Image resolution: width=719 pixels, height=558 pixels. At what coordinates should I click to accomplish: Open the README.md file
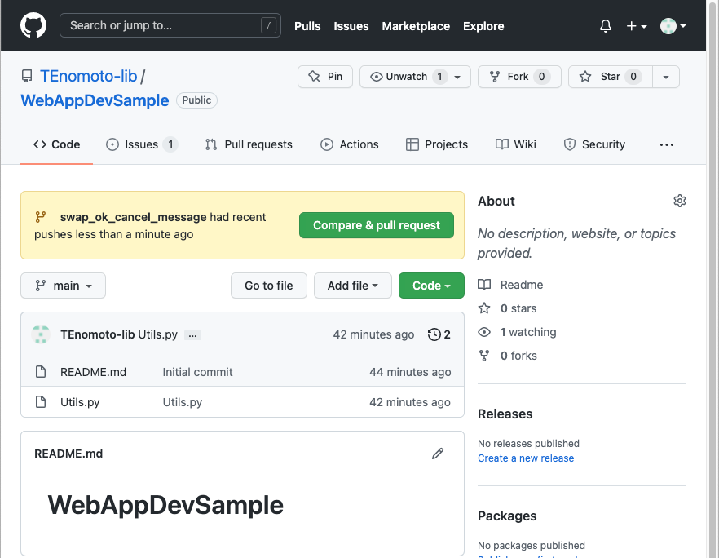coord(93,372)
